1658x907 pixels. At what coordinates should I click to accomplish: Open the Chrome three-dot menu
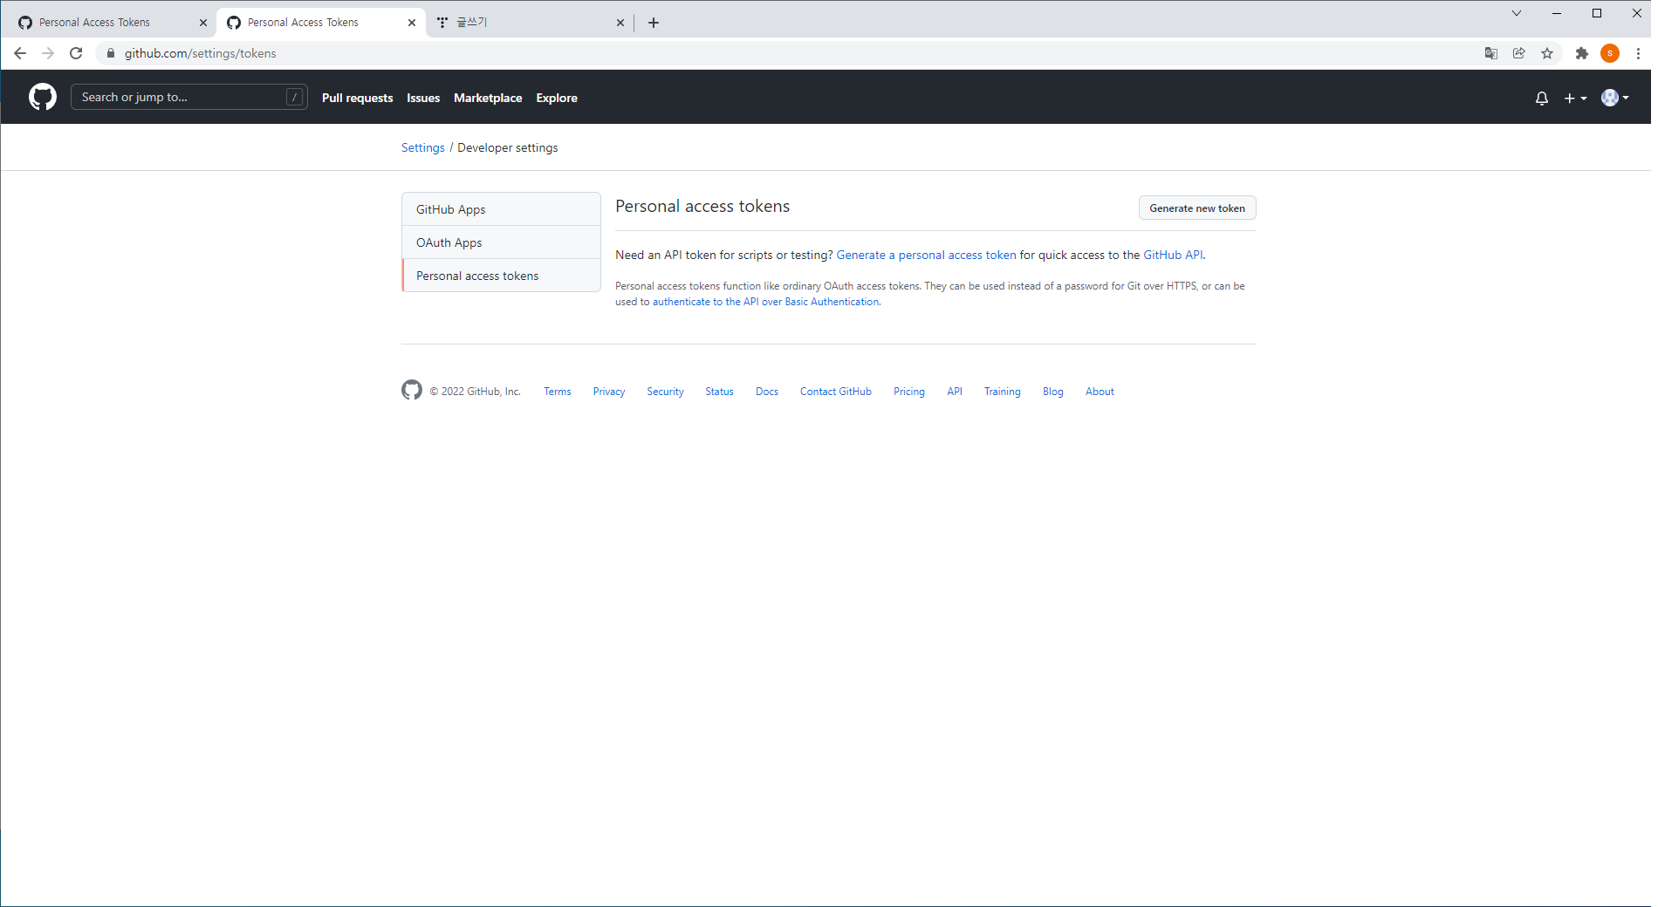point(1638,53)
